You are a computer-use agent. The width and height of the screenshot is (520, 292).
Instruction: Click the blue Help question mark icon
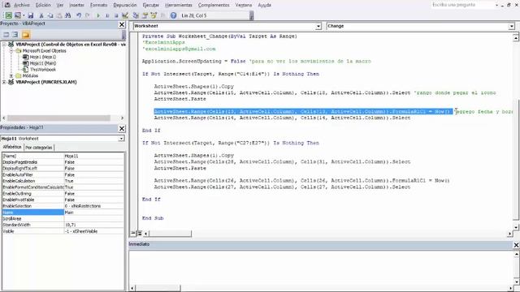pyautogui.click(x=173, y=15)
